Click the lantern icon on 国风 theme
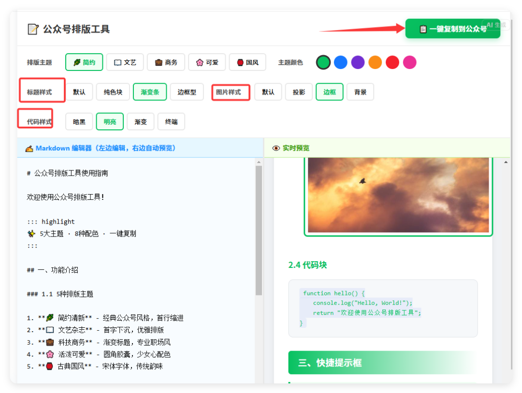Screen dimensions: 522x393 click(x=240, y=62)
